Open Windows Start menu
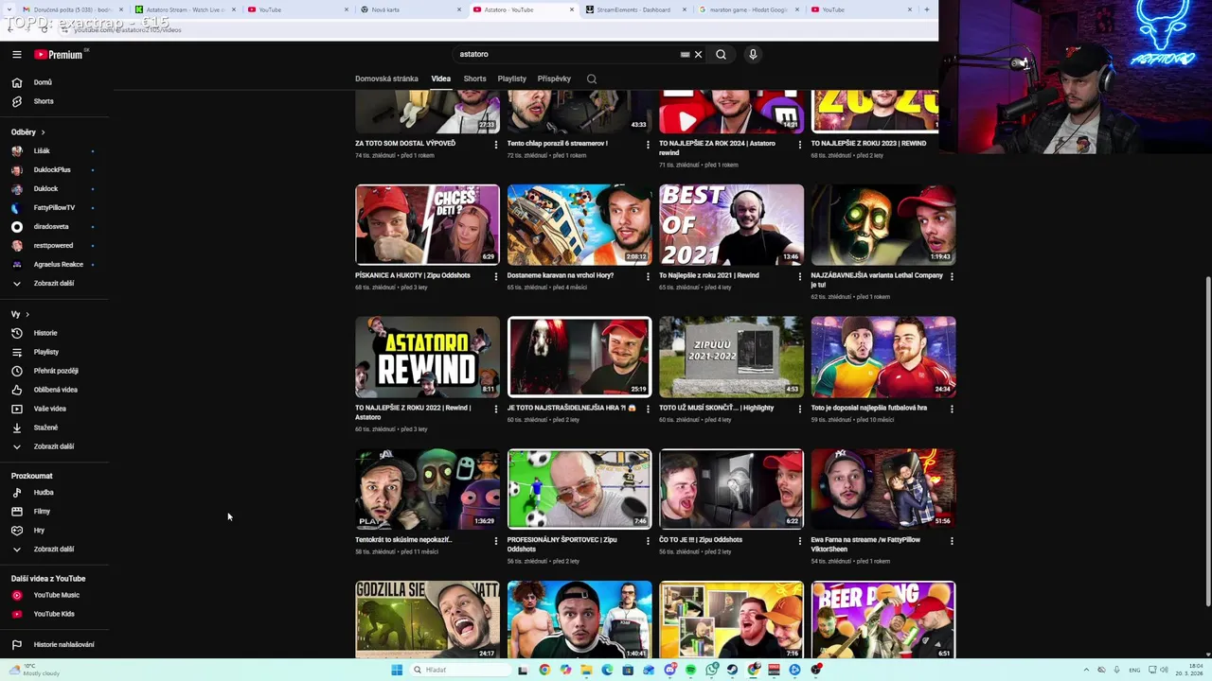Viewport: 1212px width, 681px height. point(397,670)
